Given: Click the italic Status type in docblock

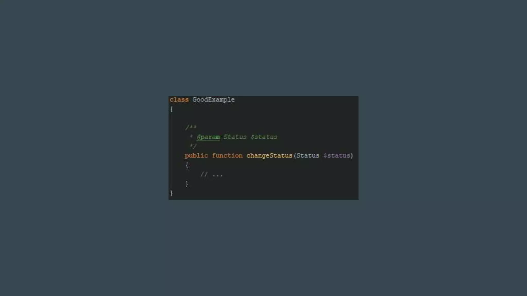Looking at the screenshot, I should point(235,137).
